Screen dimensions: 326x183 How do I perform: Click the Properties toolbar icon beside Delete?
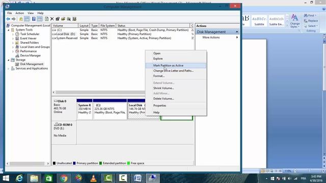[58, 19]
